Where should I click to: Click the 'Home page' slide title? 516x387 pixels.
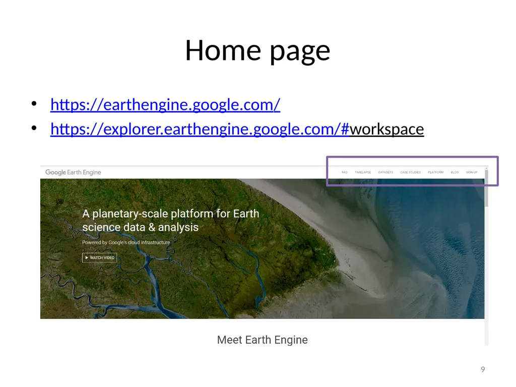[x=257, y=51]
